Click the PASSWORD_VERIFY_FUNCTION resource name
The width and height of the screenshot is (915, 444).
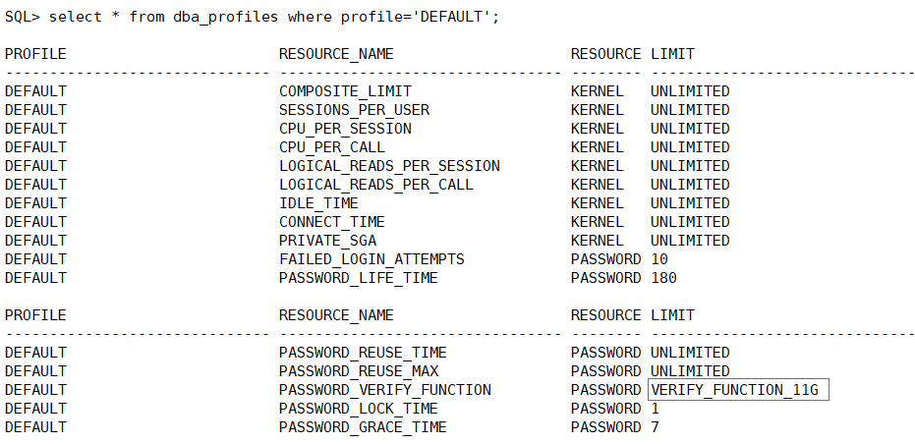(x=385, y=390)
